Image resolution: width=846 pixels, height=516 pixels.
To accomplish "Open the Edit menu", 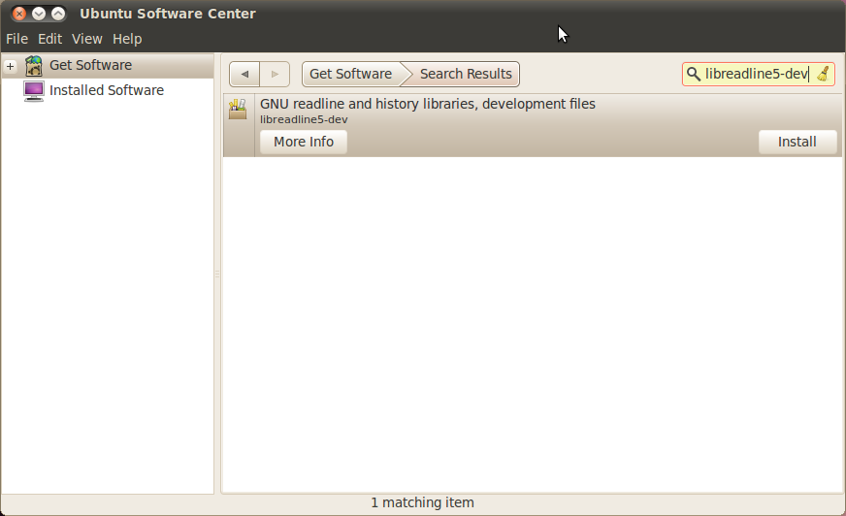I will 49,39.
